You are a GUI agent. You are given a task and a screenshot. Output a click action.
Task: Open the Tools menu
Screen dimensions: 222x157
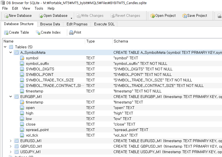39,8
